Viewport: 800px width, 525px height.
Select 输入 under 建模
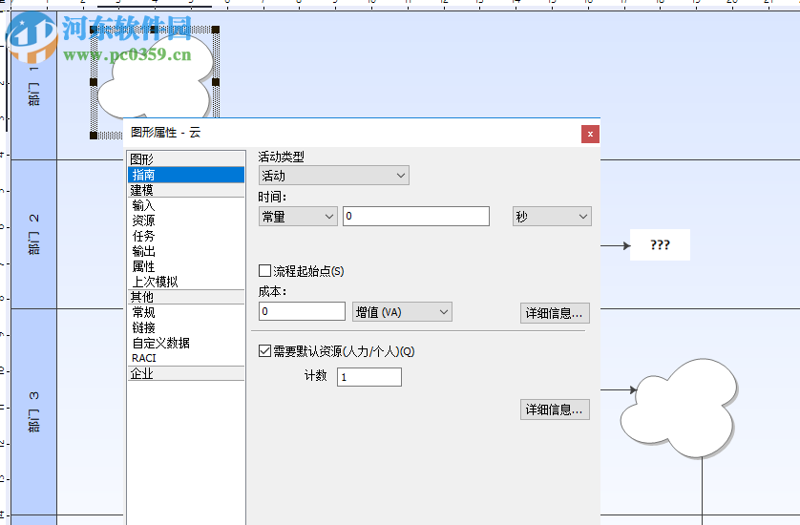(186, 205)
